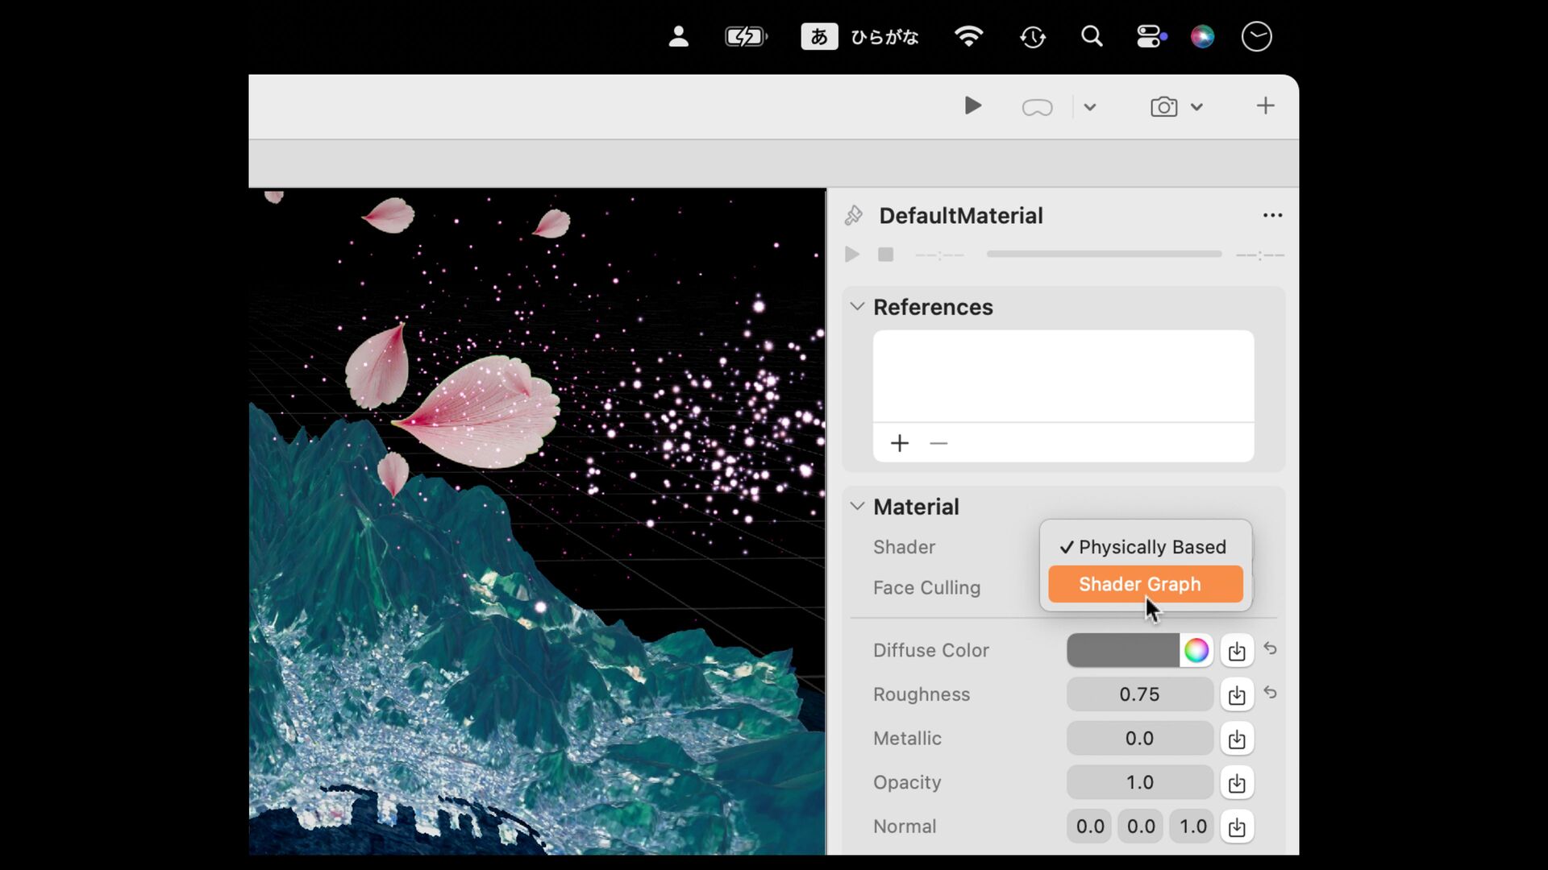Viewport: 1548px width, 870px height.
Task: Collapse the Material section
Action: (857, 507)
